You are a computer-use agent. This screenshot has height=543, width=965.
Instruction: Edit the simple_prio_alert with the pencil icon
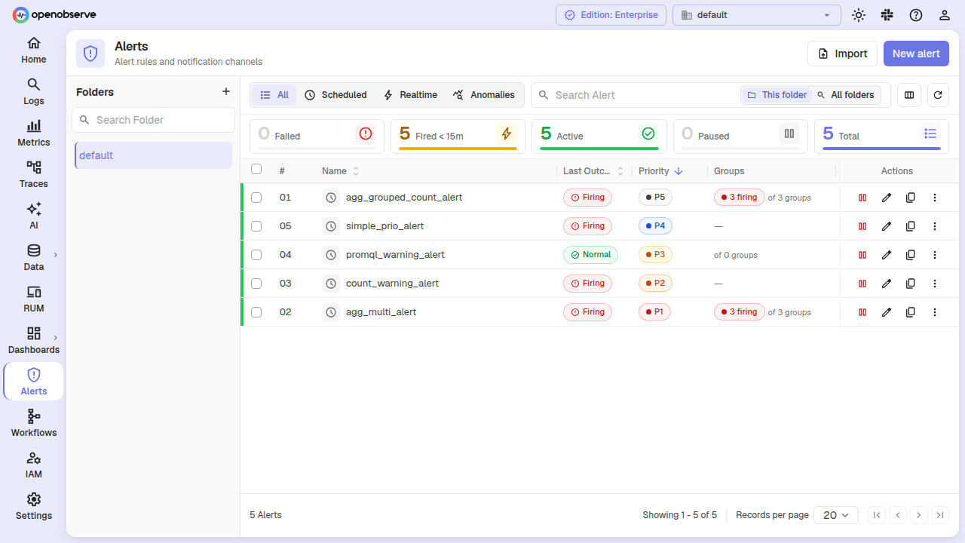887,226
